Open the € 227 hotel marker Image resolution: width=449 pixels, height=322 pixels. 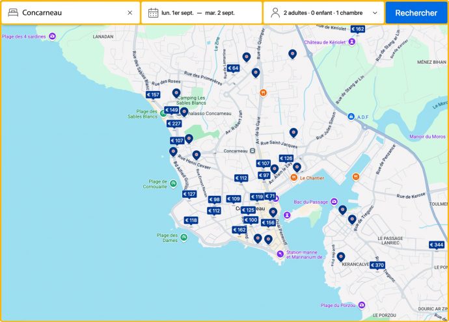[174, 124]
